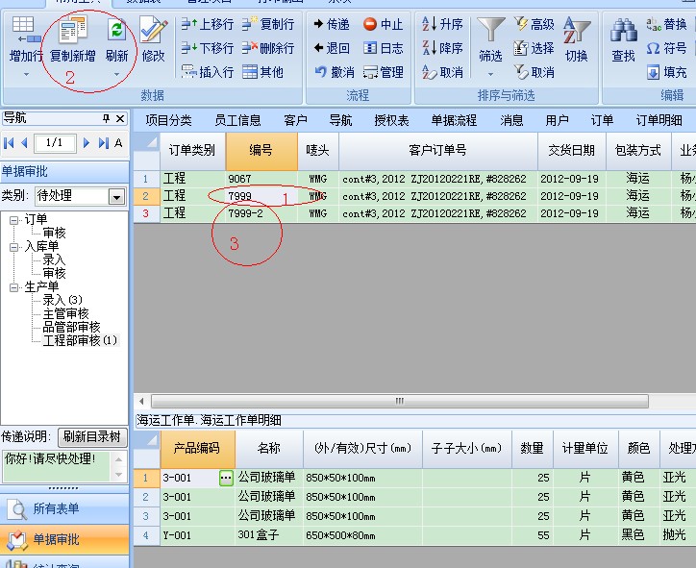Open the 类别 待处理 dropdown
The width and height of the screenshot is (696, 568).
pyautogui.click(x=116, y=196)
